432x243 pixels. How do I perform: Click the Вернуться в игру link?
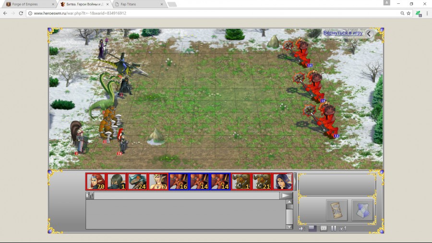[343, 33]
